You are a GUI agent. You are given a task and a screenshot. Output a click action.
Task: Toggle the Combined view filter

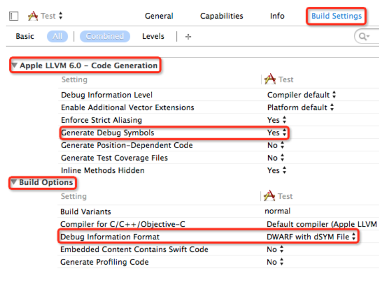pos(105,36)
